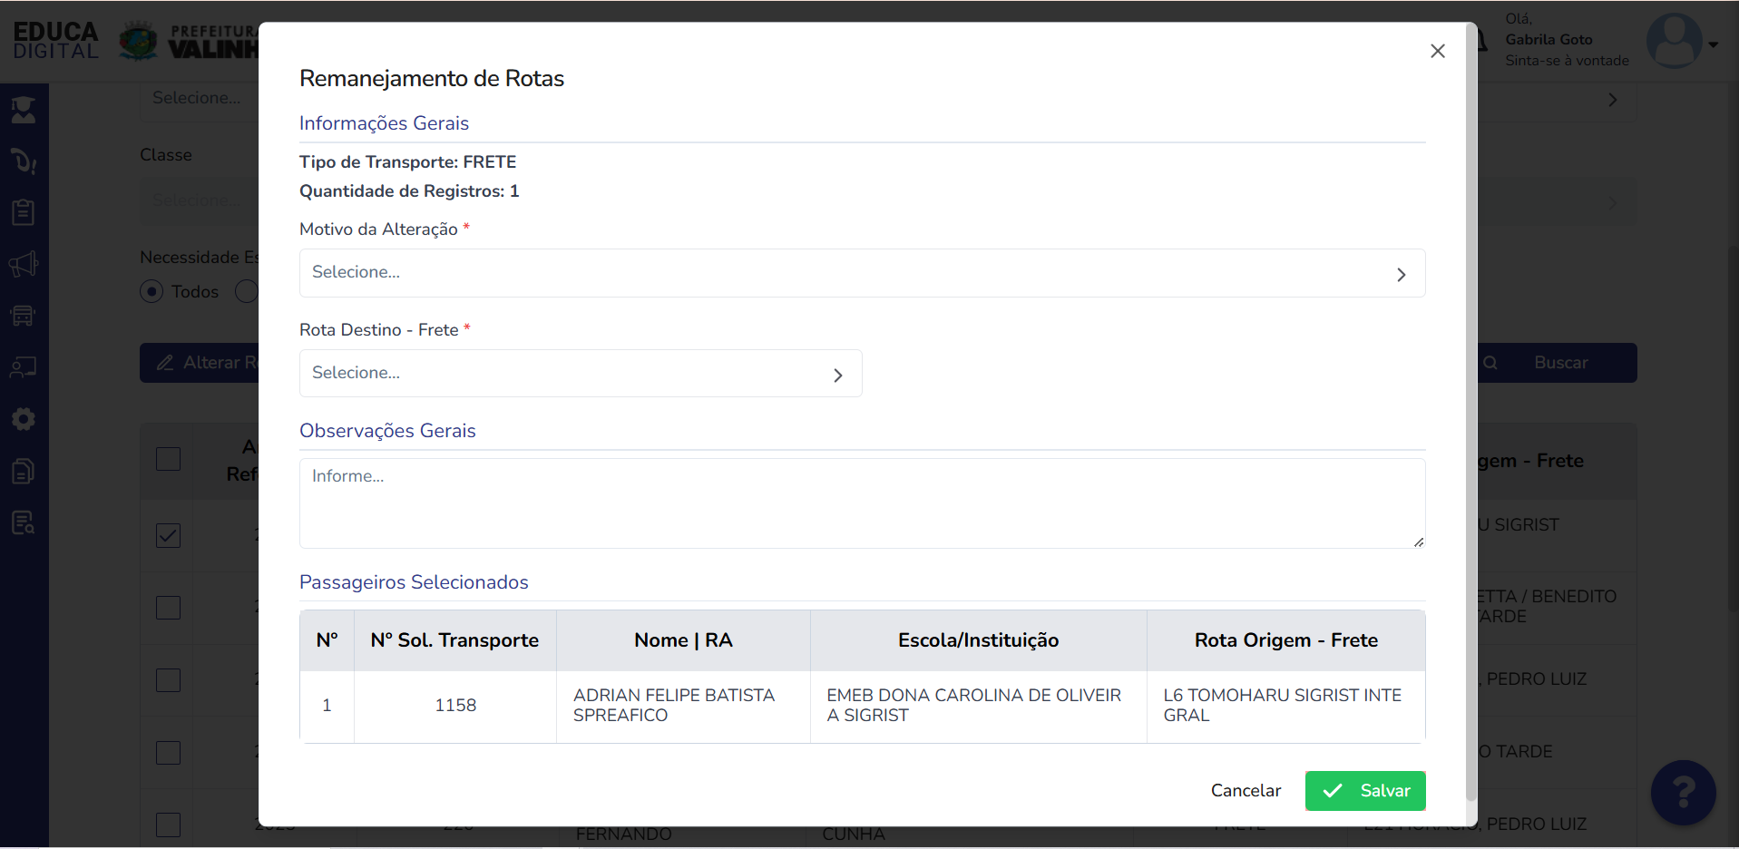Open the school bus transport sidebar icon
The width and height of the screenshot is (1739, 849).
tap(24, 316)
